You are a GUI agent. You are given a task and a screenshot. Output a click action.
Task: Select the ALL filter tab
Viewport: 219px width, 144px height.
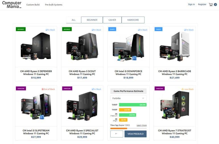tap(74, 20)
